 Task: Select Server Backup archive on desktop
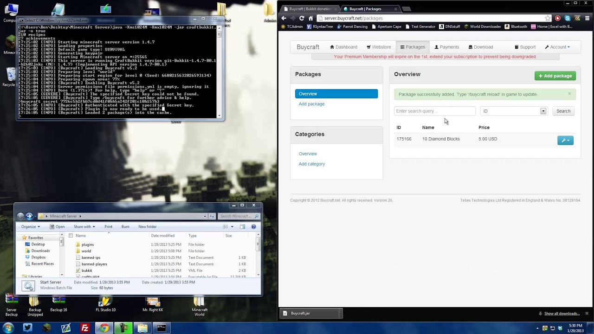click(11, 306)
